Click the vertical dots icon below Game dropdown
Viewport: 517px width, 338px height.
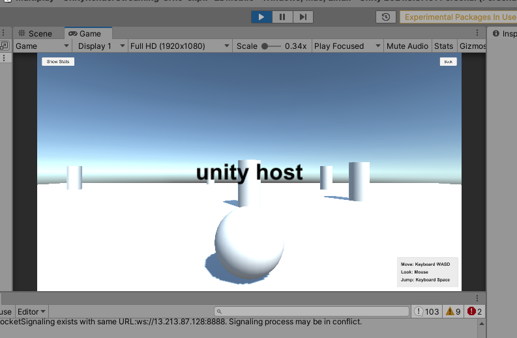pos(4,58)
